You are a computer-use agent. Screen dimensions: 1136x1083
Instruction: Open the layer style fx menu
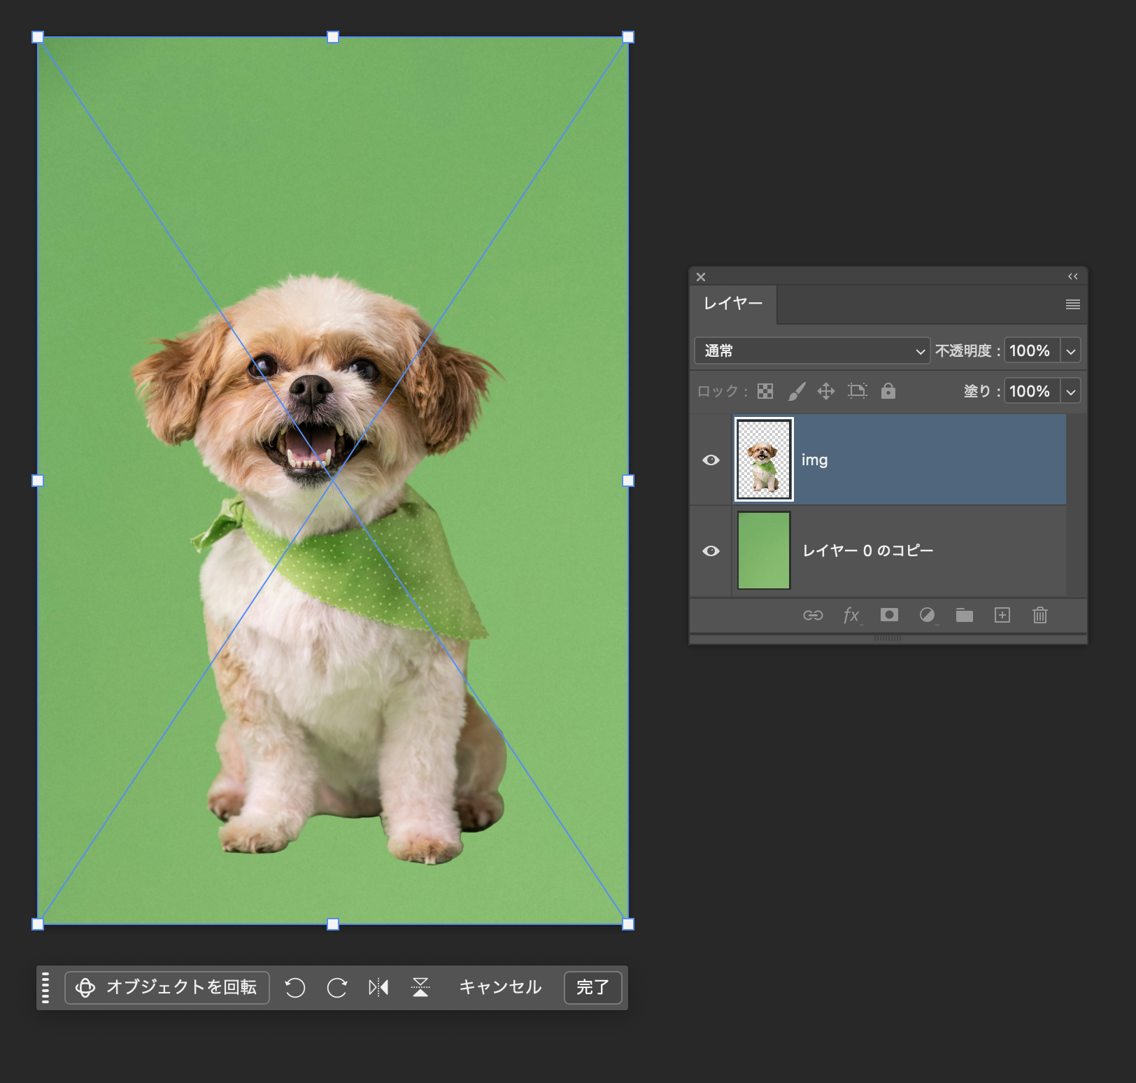tap(851, 615)
